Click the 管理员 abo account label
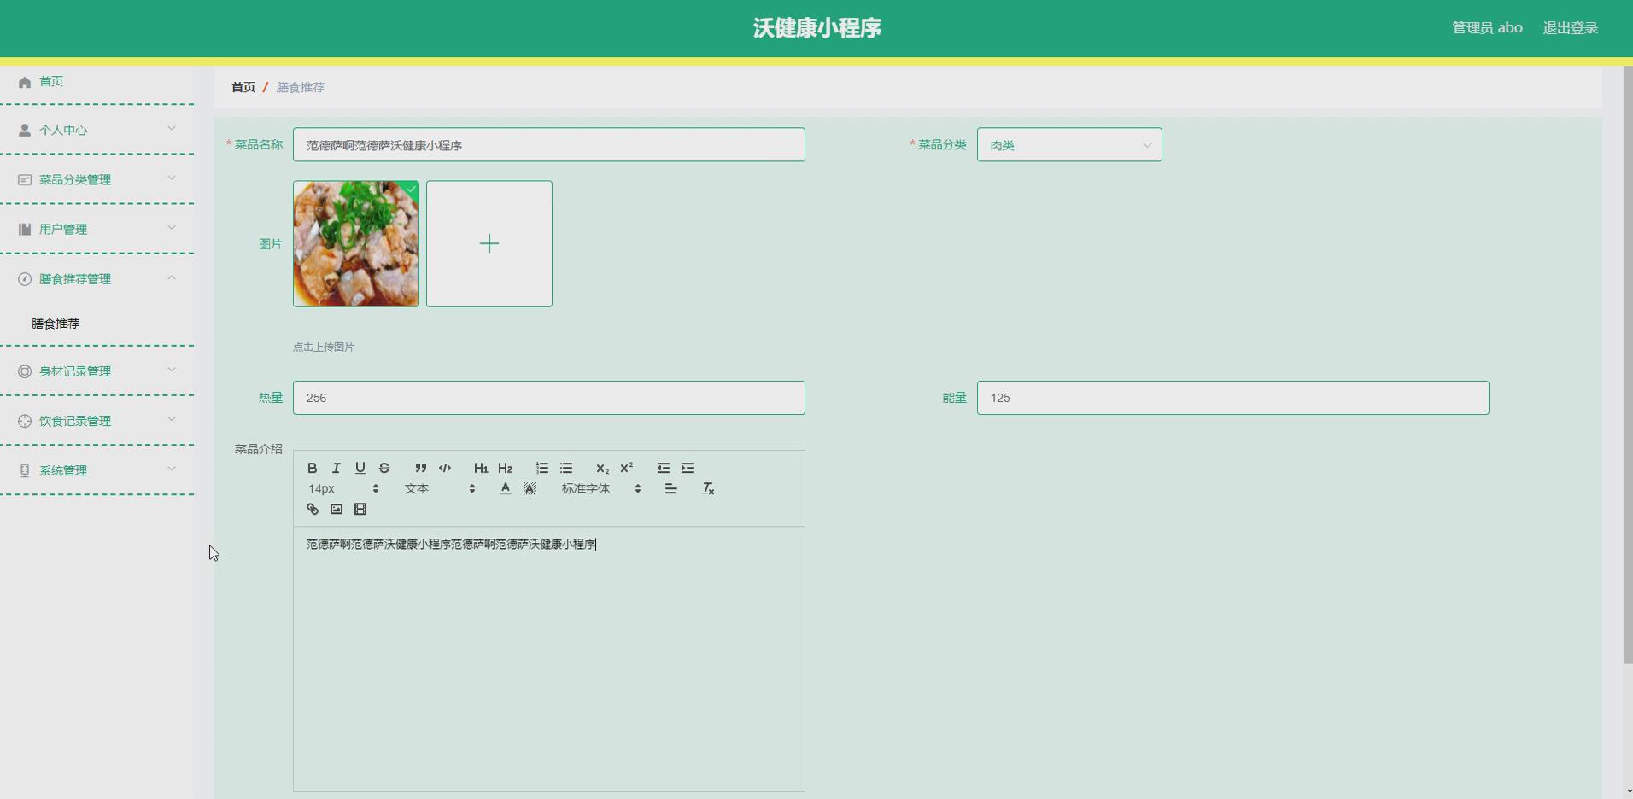Image resolution: width=1633 pixels, height=799 pixels. point(1487,28)
